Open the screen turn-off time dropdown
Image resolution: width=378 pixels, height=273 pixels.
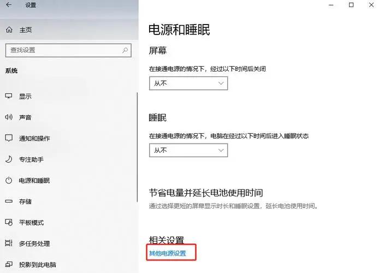coord(188,84)
